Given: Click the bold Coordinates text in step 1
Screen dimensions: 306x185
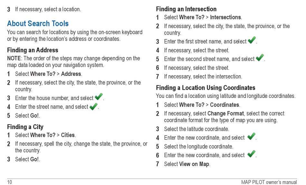Looking at the screenshot, I should [x=225, y=105].
